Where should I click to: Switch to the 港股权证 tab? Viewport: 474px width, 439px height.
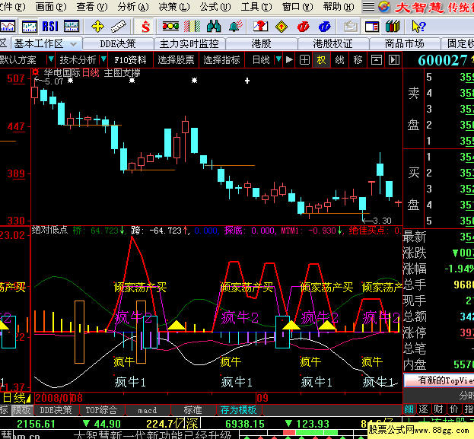coord(332,44)
